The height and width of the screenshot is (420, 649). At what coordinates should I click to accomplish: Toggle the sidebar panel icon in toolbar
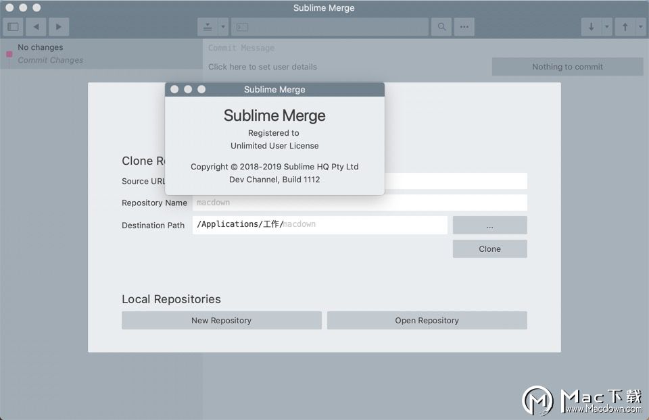pos(14,27)
